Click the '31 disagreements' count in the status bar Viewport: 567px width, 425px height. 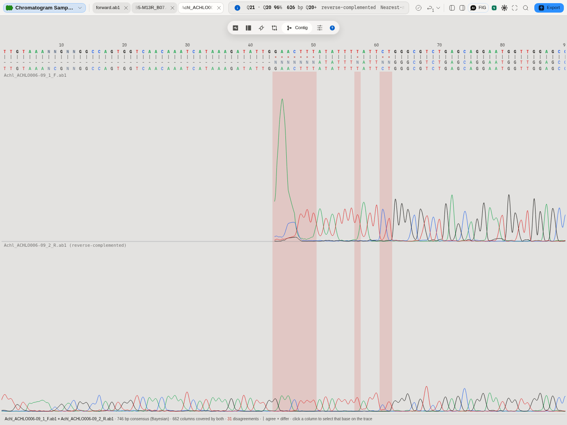point(243,419)
